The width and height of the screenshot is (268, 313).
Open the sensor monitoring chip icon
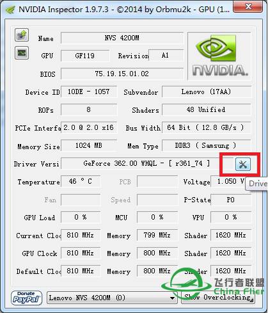pyautogui.click(x=22, y=52)
